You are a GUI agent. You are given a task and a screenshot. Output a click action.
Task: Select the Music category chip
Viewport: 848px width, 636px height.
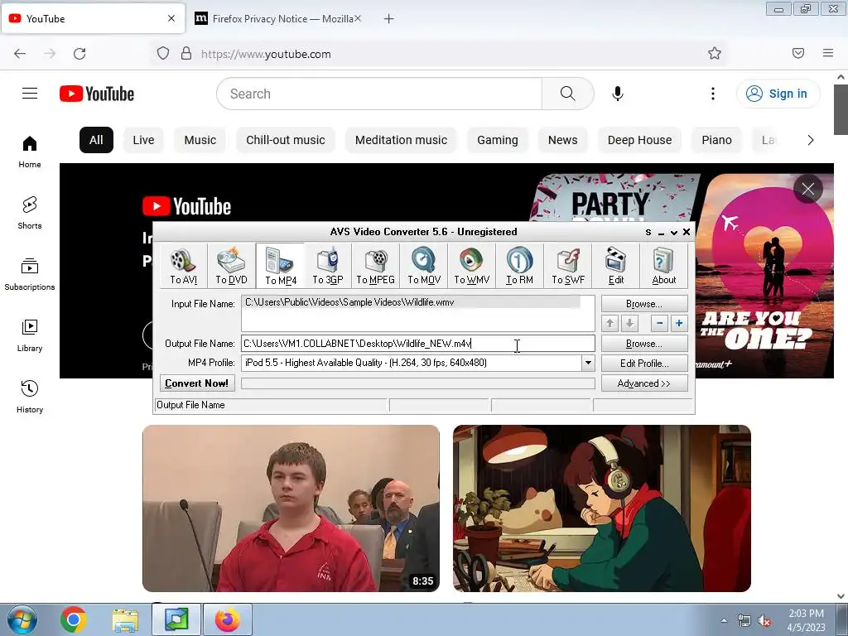pos(200,140)
